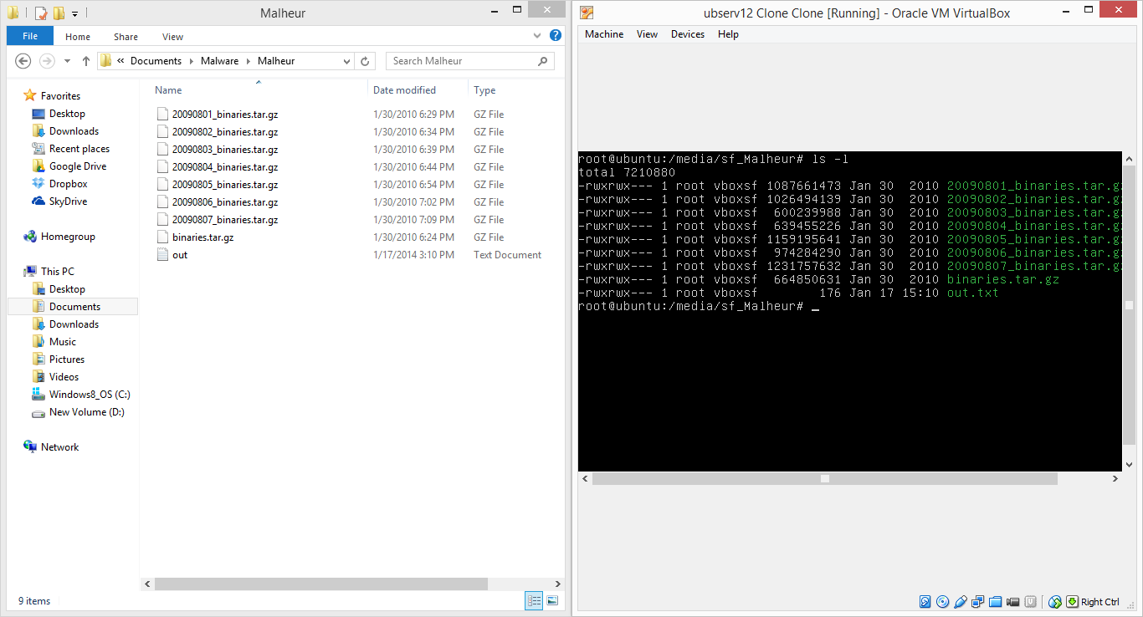Screen dimensions: 1143x617
Task: Switch to Details view icon in Explorer status bar
Action: pyautogui.click(x=534, y=600)
